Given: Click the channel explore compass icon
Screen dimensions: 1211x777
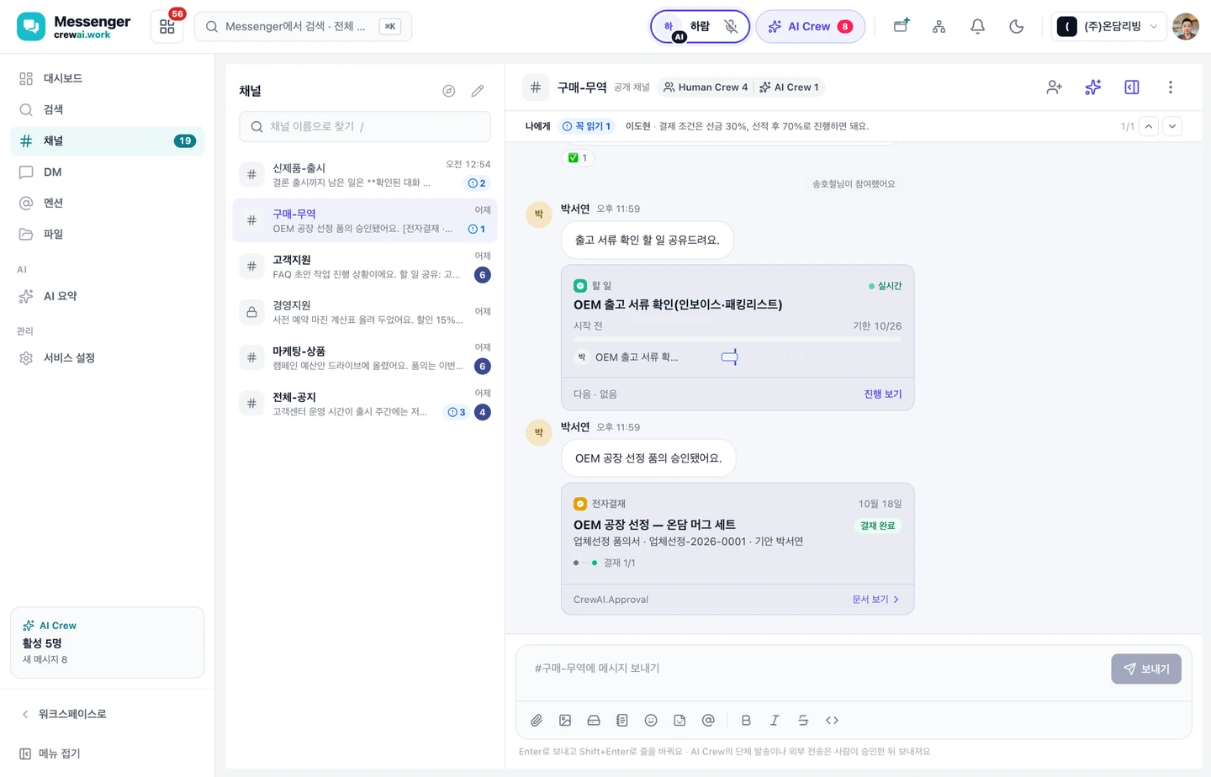Looking at the screenshot, I should 449,91.
